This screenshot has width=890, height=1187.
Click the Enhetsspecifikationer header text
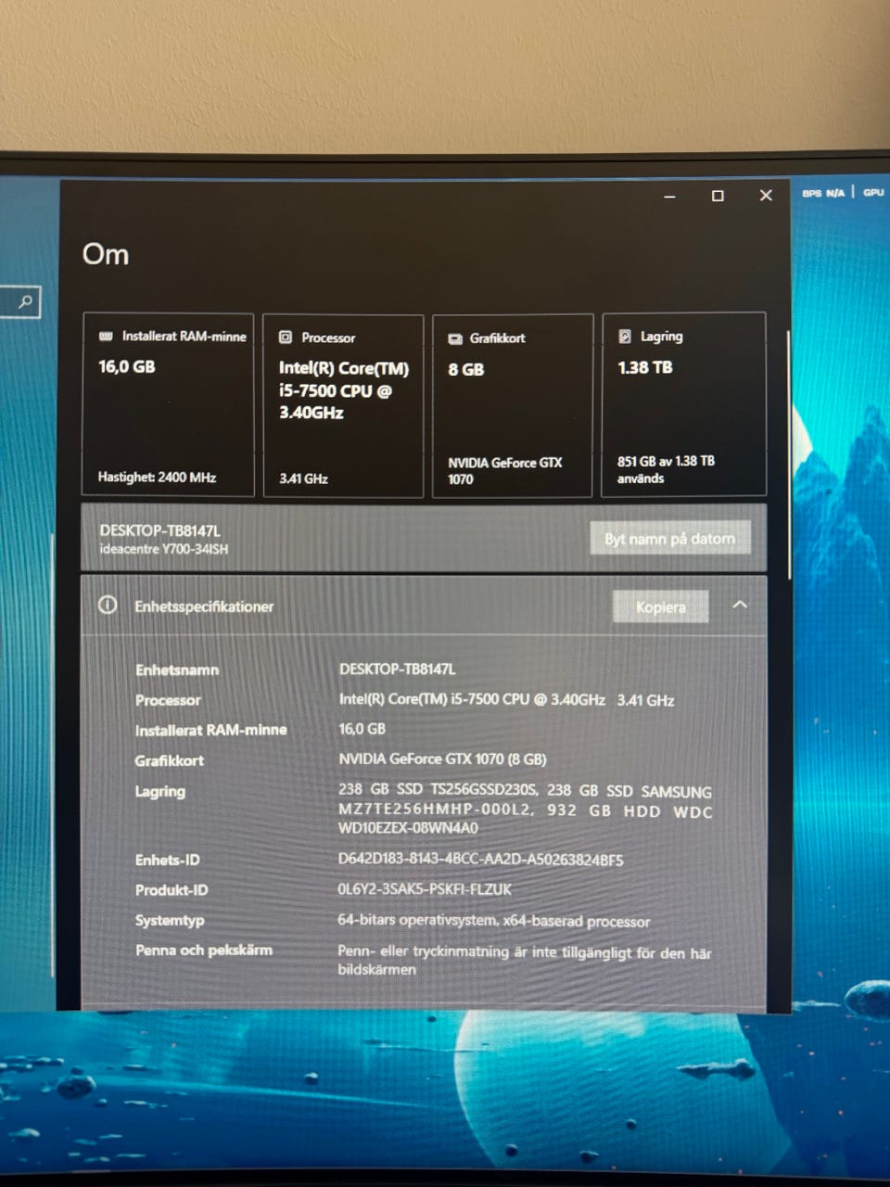[x=204, y=606]
